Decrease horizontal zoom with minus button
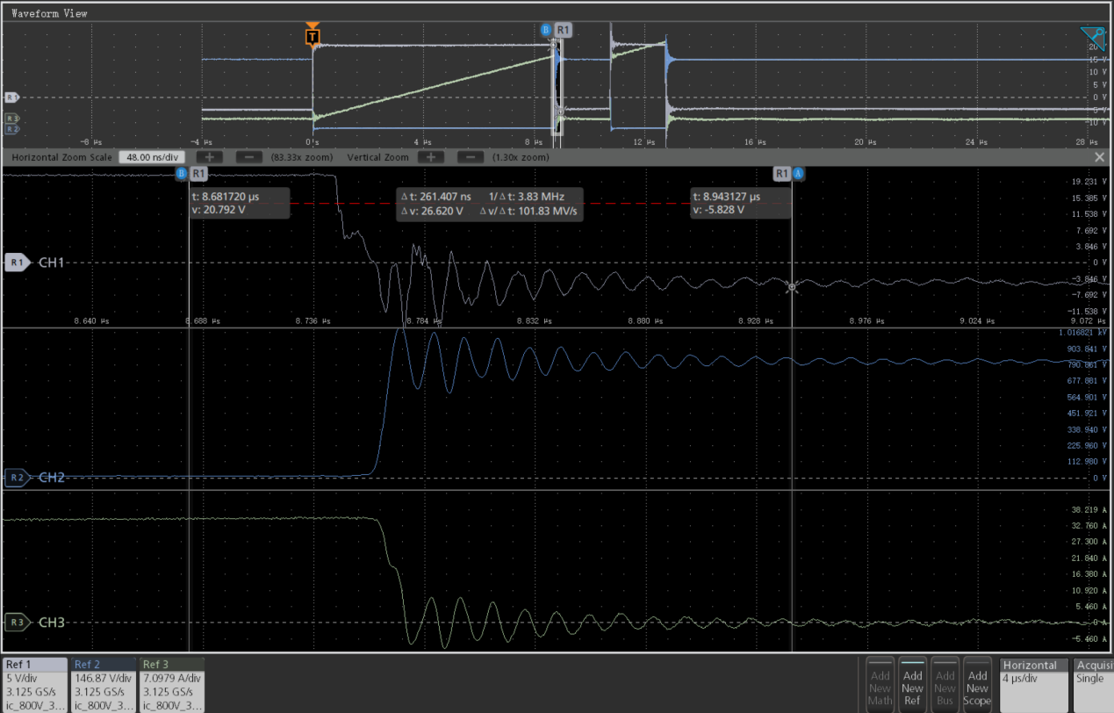The width and height of the screenshot is (1114, 713). coord(249,157)
